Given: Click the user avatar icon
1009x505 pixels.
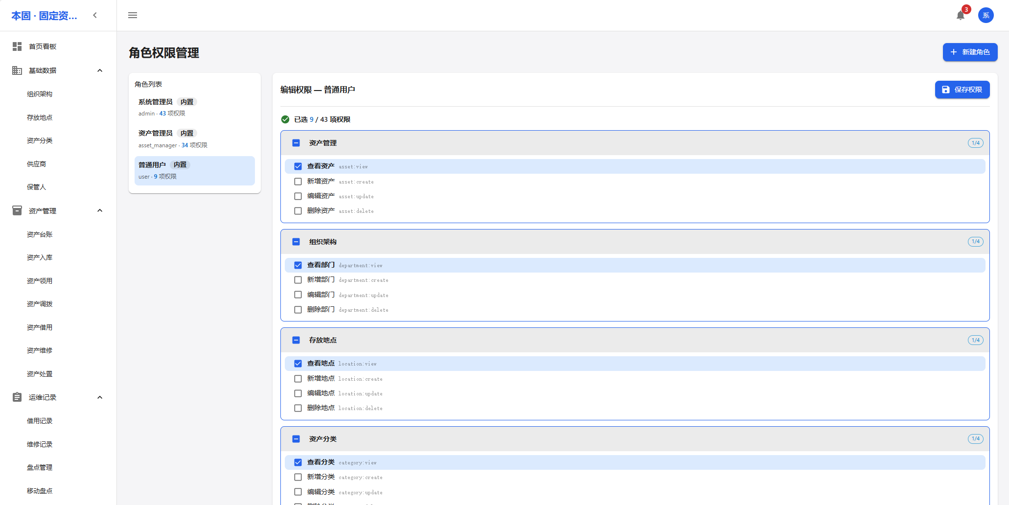Looking at the screenshot, I should [x=986, y=15].
